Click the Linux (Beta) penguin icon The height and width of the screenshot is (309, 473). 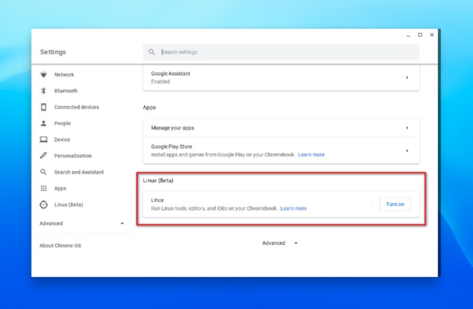click(43, 204)
